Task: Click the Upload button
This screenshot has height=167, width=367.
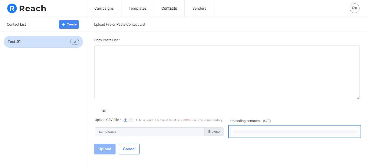Action: 105,149
